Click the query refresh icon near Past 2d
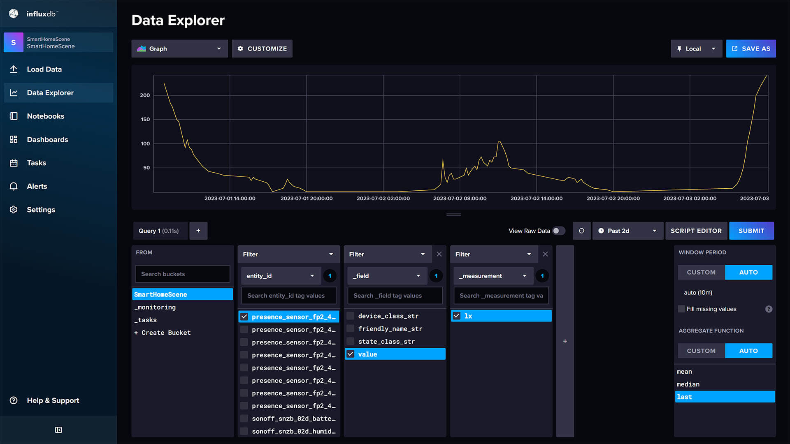The height and width of the screenshot is (444, 790). 581,231
